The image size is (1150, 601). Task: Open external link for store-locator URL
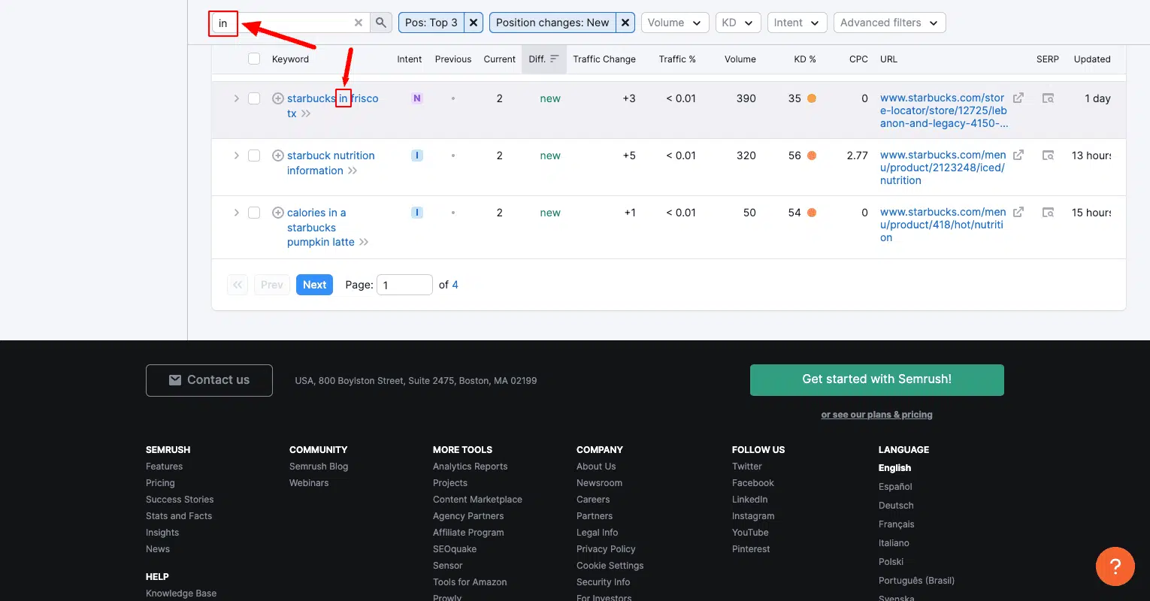coord(1018,98)
